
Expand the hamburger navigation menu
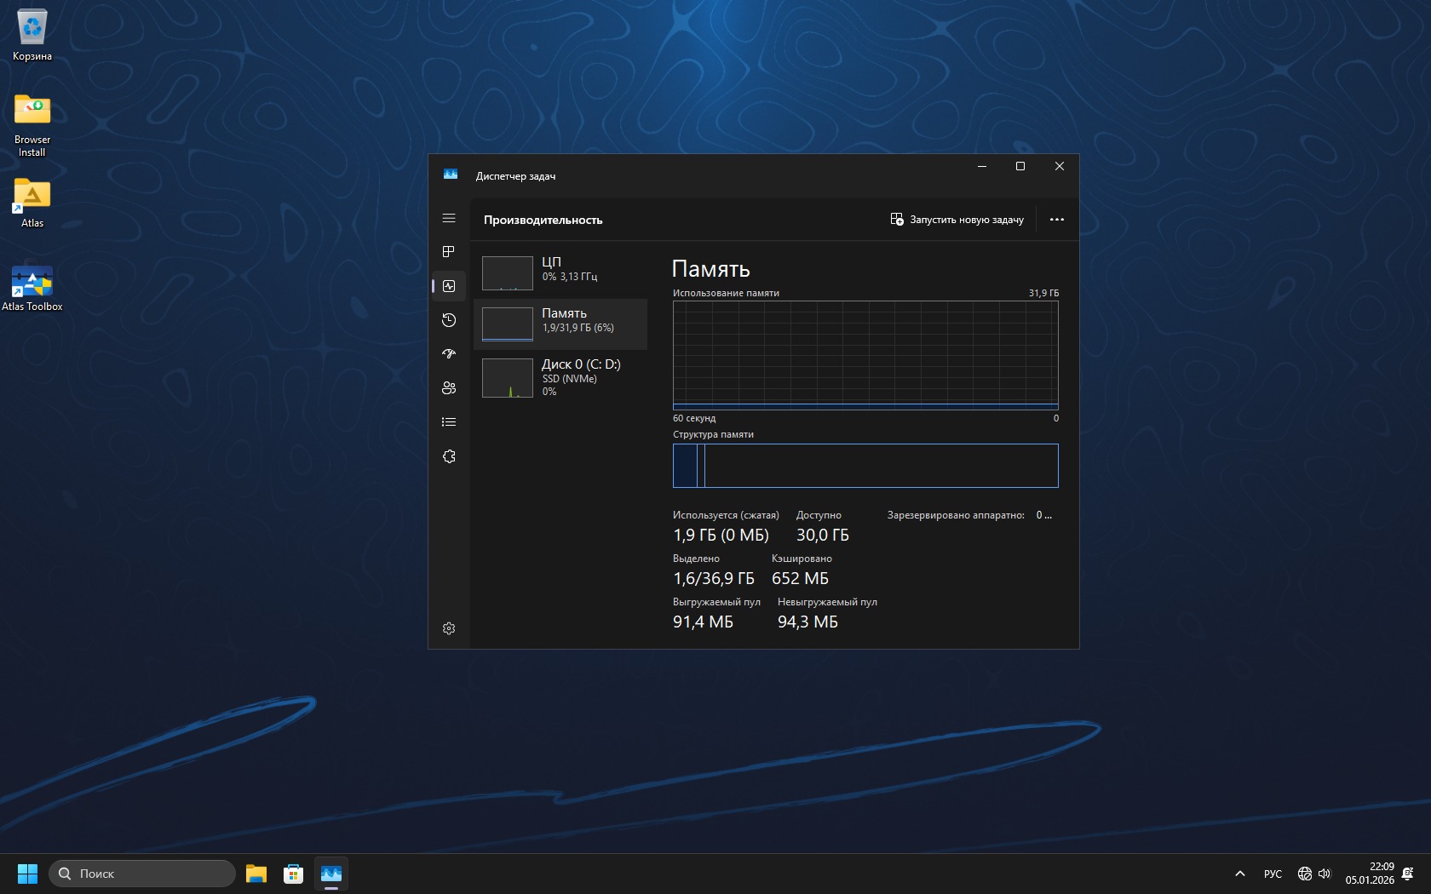(449, 219)
